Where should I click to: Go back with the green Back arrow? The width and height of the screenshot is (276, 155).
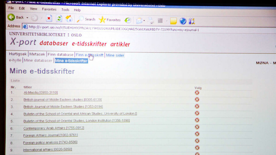coord(11,17)
